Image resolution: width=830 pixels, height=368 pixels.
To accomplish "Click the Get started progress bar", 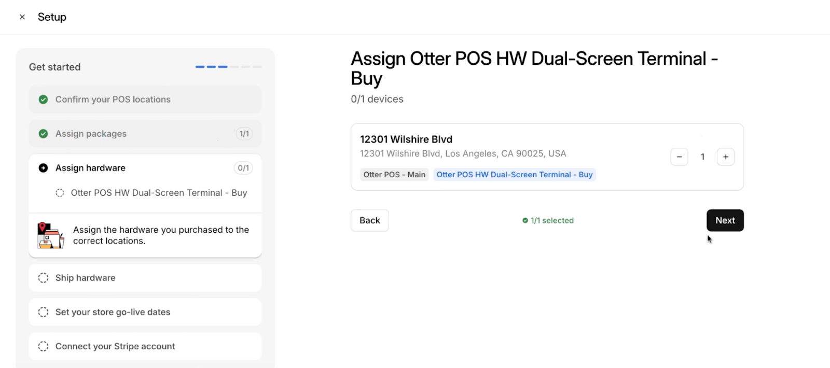I will pos(228,67).
